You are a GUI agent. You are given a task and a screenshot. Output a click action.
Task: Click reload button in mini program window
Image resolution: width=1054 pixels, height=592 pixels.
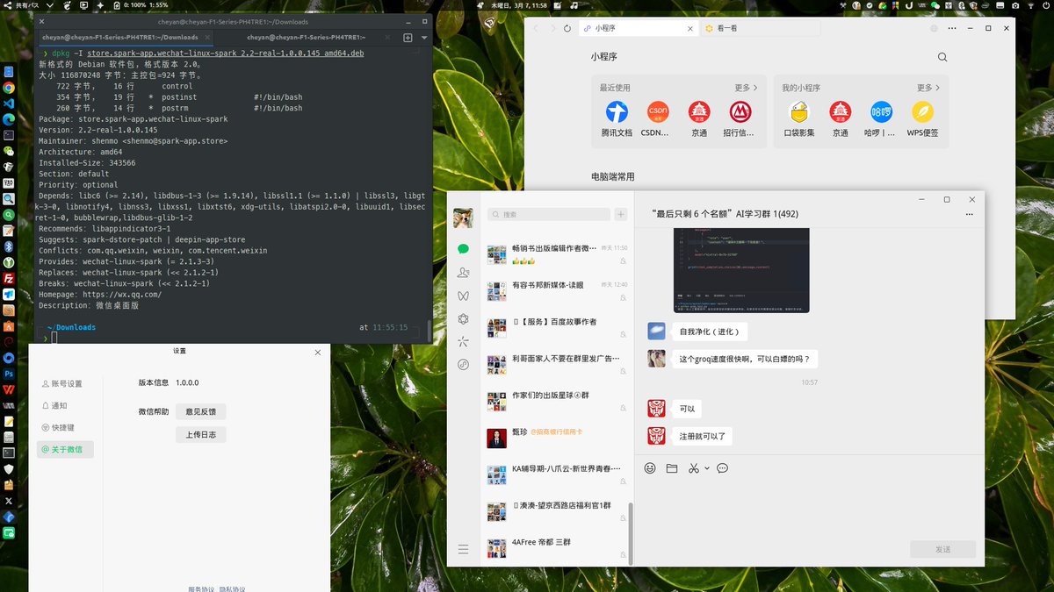[x=568, y=28]
